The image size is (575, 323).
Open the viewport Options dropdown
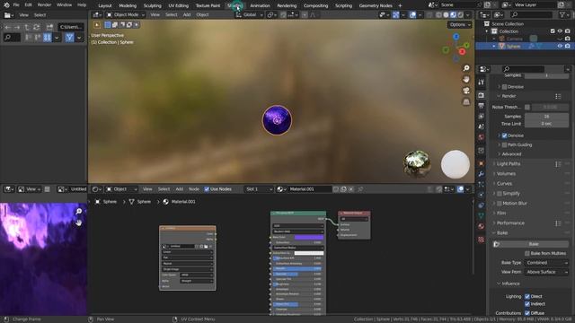click(459, 24)
